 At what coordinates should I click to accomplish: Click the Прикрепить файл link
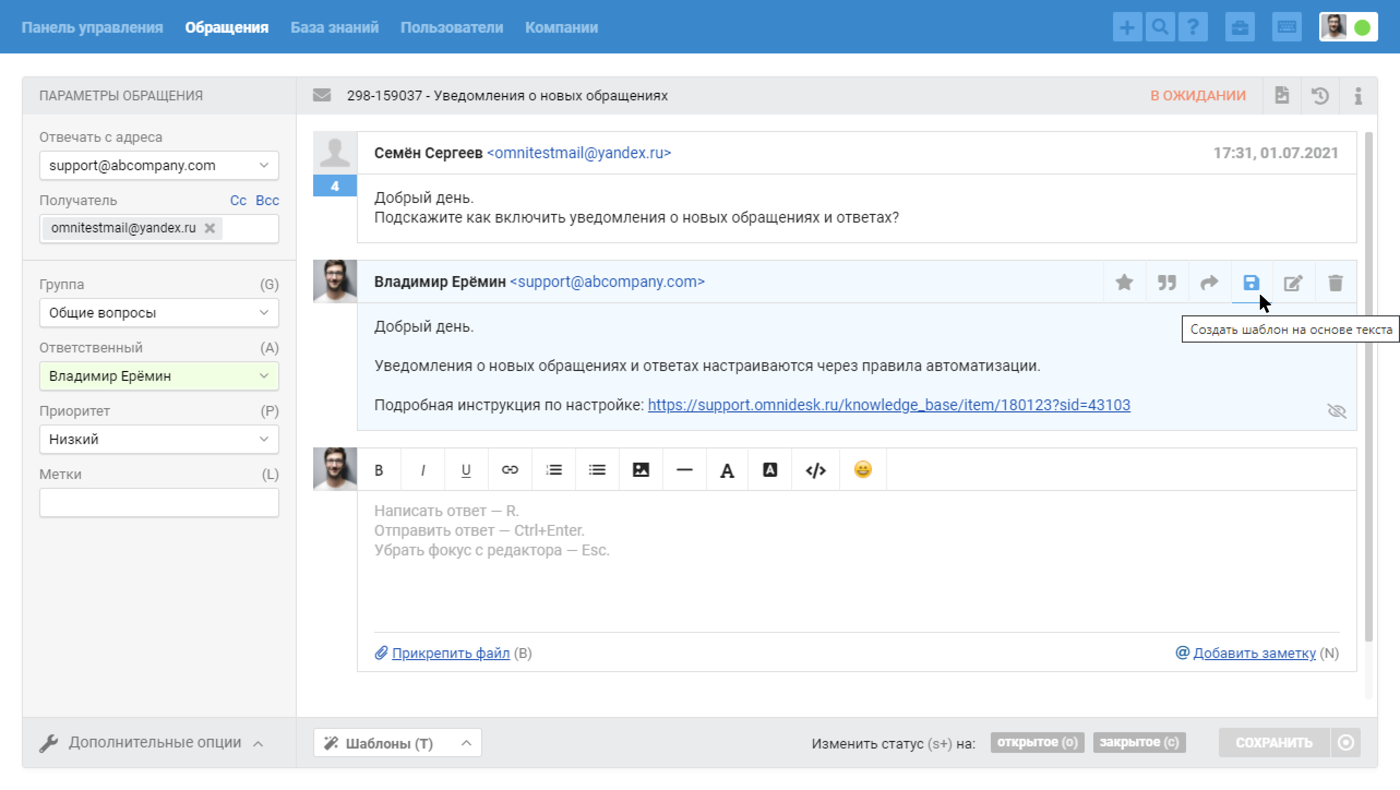[450, 653]
